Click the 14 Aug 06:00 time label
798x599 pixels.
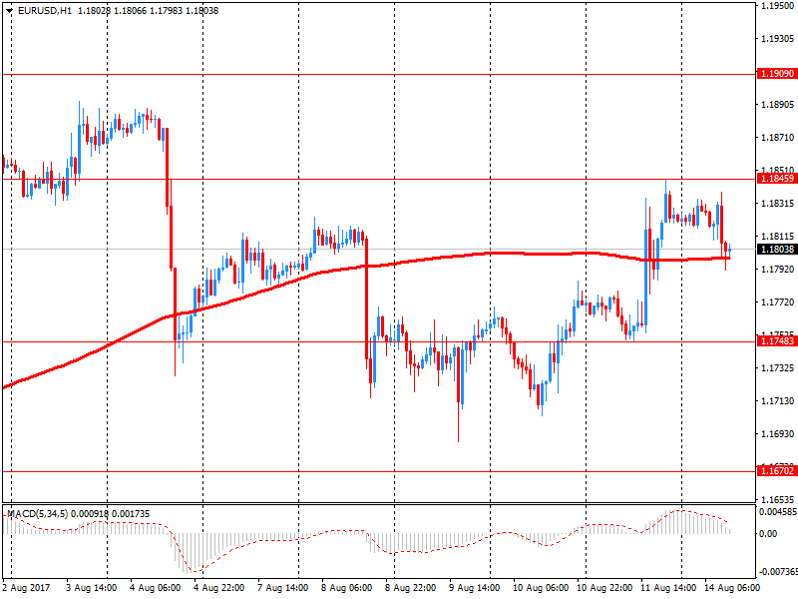tap(732, 588)
